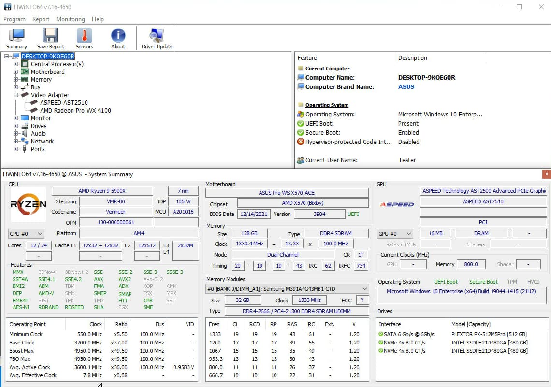Screen dimensions: 551x387
Task: Launch Driver Update
Action: tap(156, 38)
